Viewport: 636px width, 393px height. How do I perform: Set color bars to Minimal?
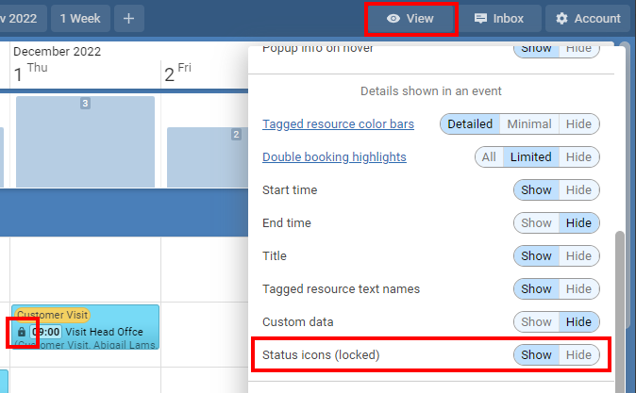pyautogui.click(x=528, y=123)
